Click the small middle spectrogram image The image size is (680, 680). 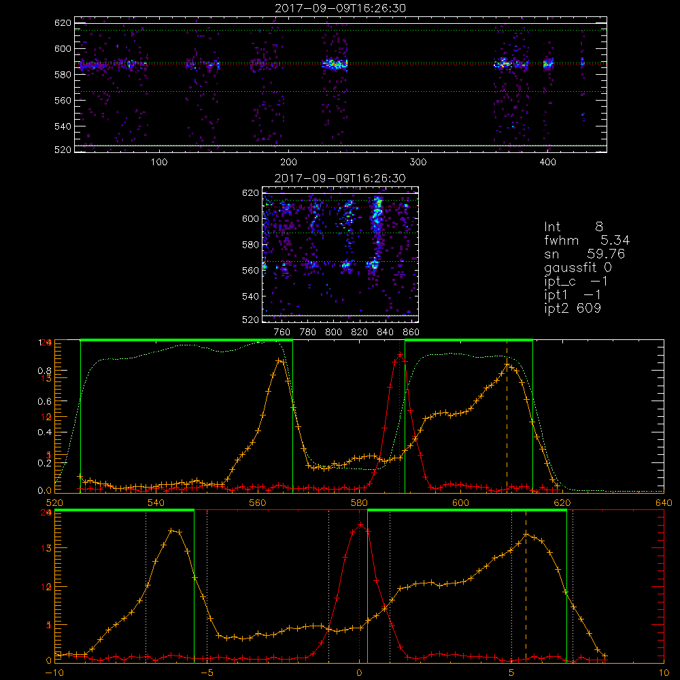341,254
